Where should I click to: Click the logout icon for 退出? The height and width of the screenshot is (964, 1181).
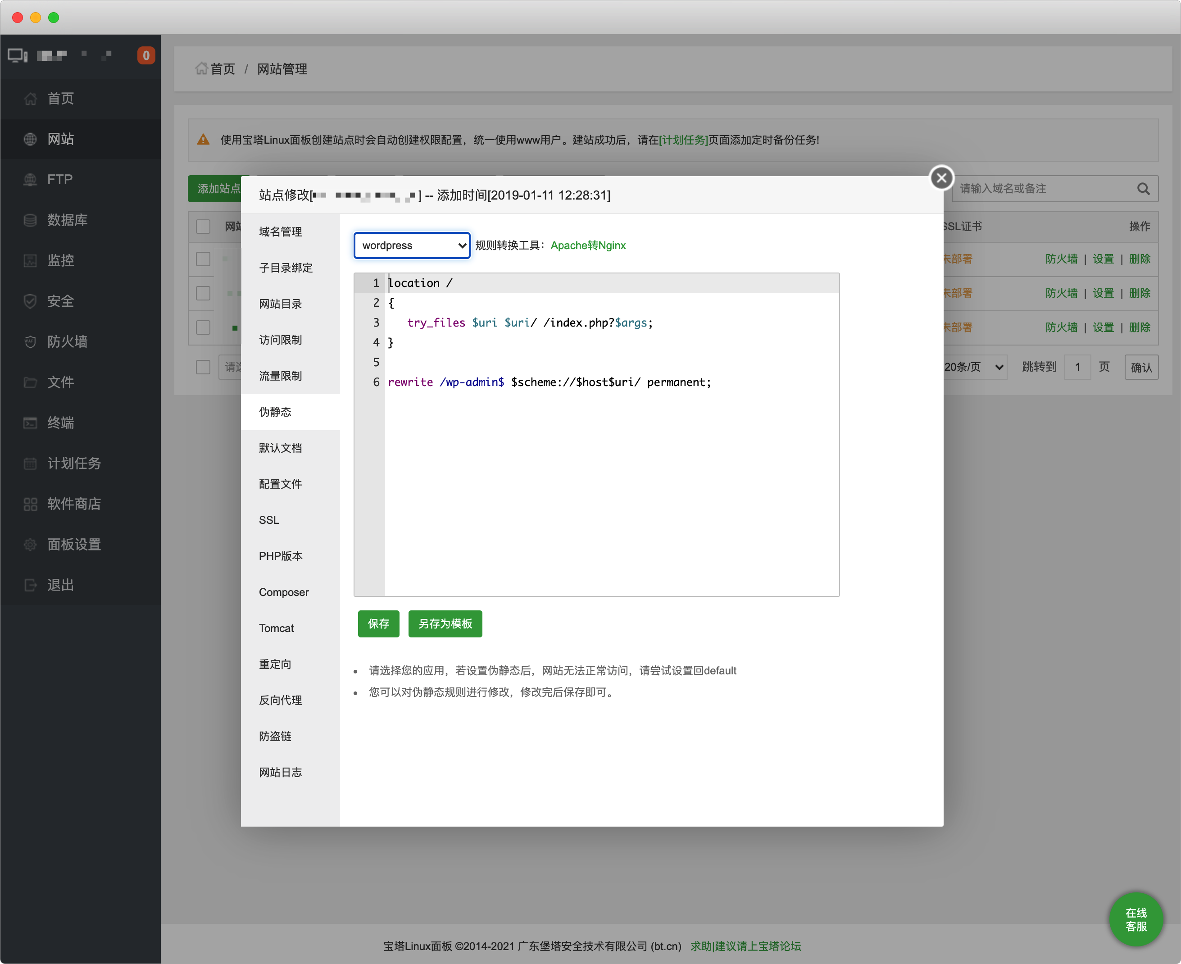(31, 585)
